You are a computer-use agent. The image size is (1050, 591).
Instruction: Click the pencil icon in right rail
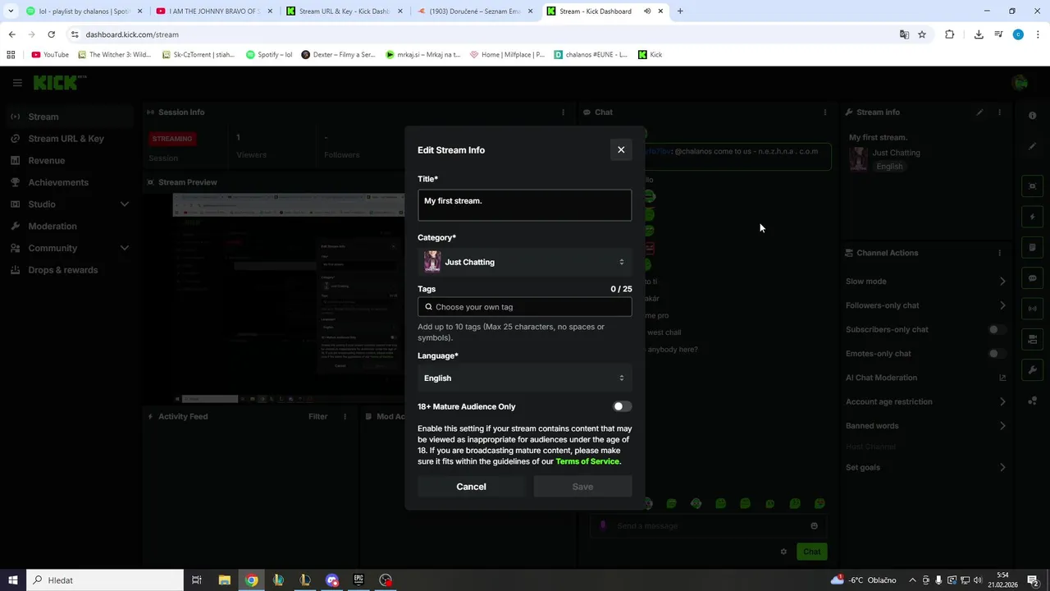point(1033,146)
